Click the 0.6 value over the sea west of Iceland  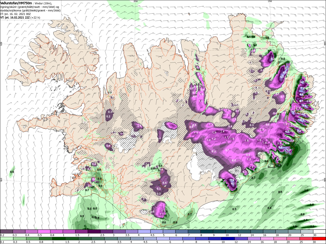pyautogui.click(x=12, y=172)
